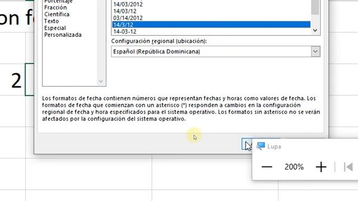Click the date format list scrollbar thumb

coord(315,7)
